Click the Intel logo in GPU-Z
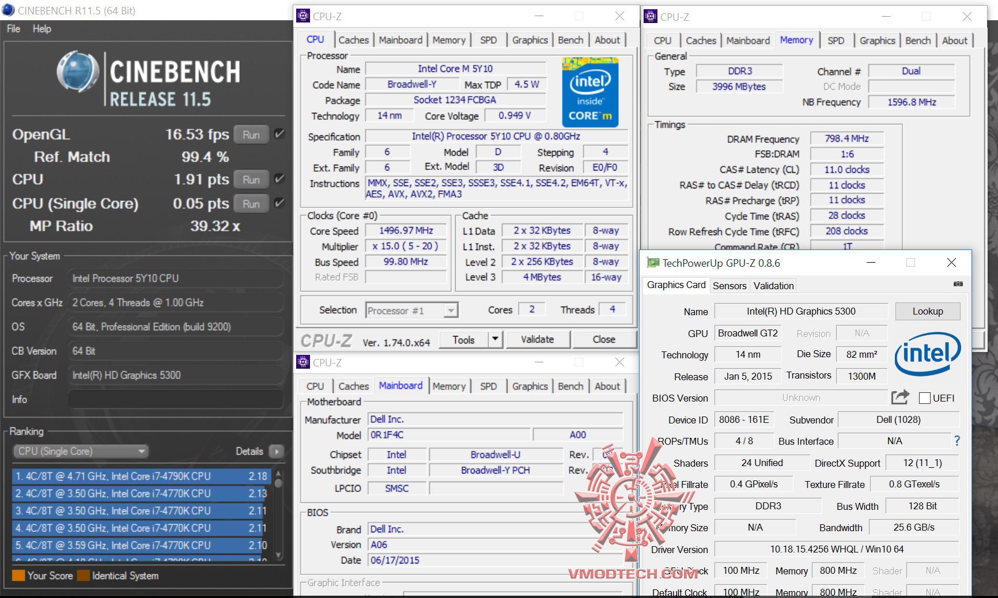This screenshot has height=598, width=998. [x=927, y=354]
